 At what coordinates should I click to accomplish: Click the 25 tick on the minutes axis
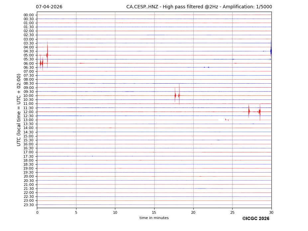pyautogui.click(x=232, y=212)
